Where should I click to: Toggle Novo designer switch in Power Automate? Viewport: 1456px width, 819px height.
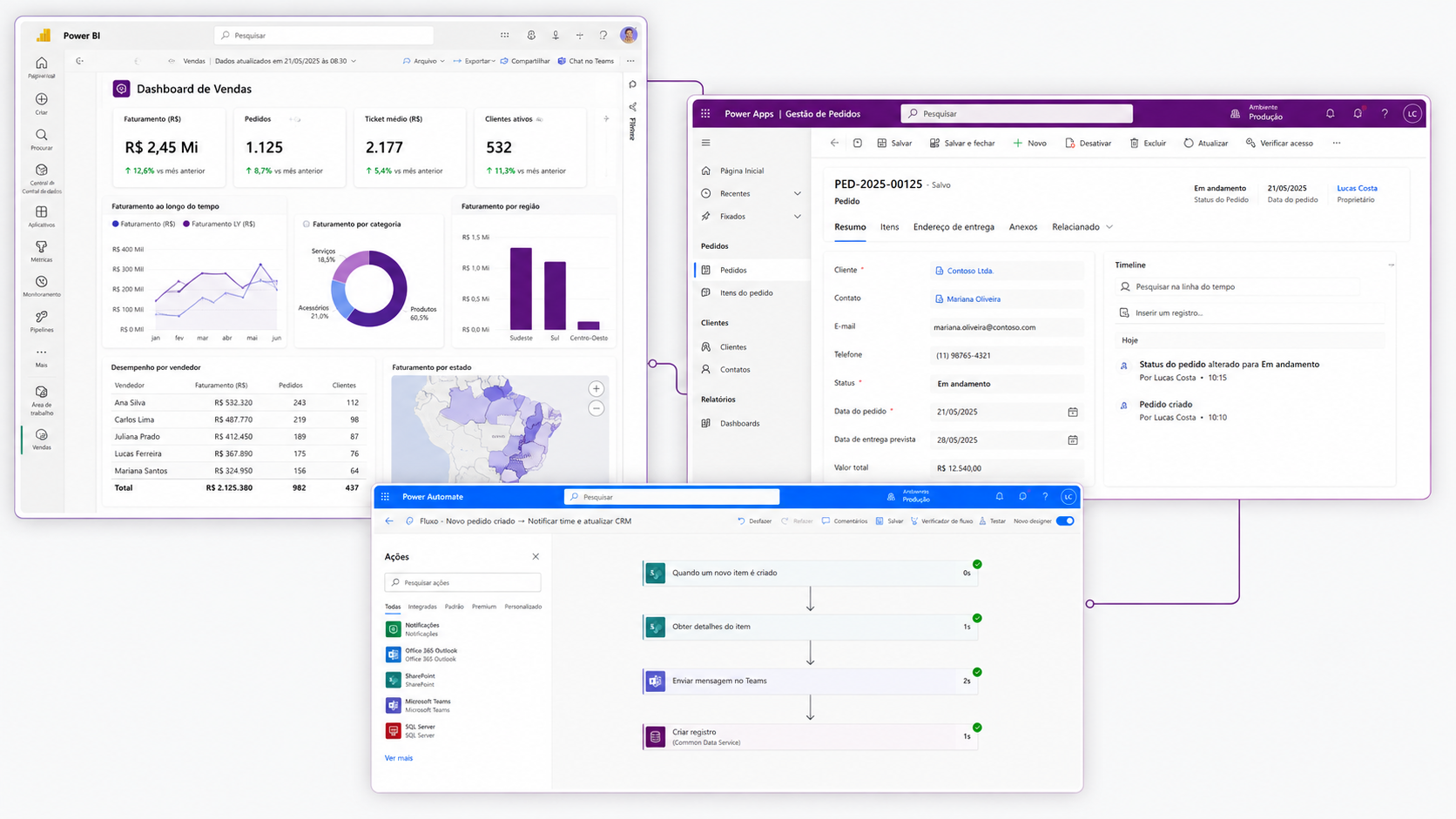click(1065, 521)
